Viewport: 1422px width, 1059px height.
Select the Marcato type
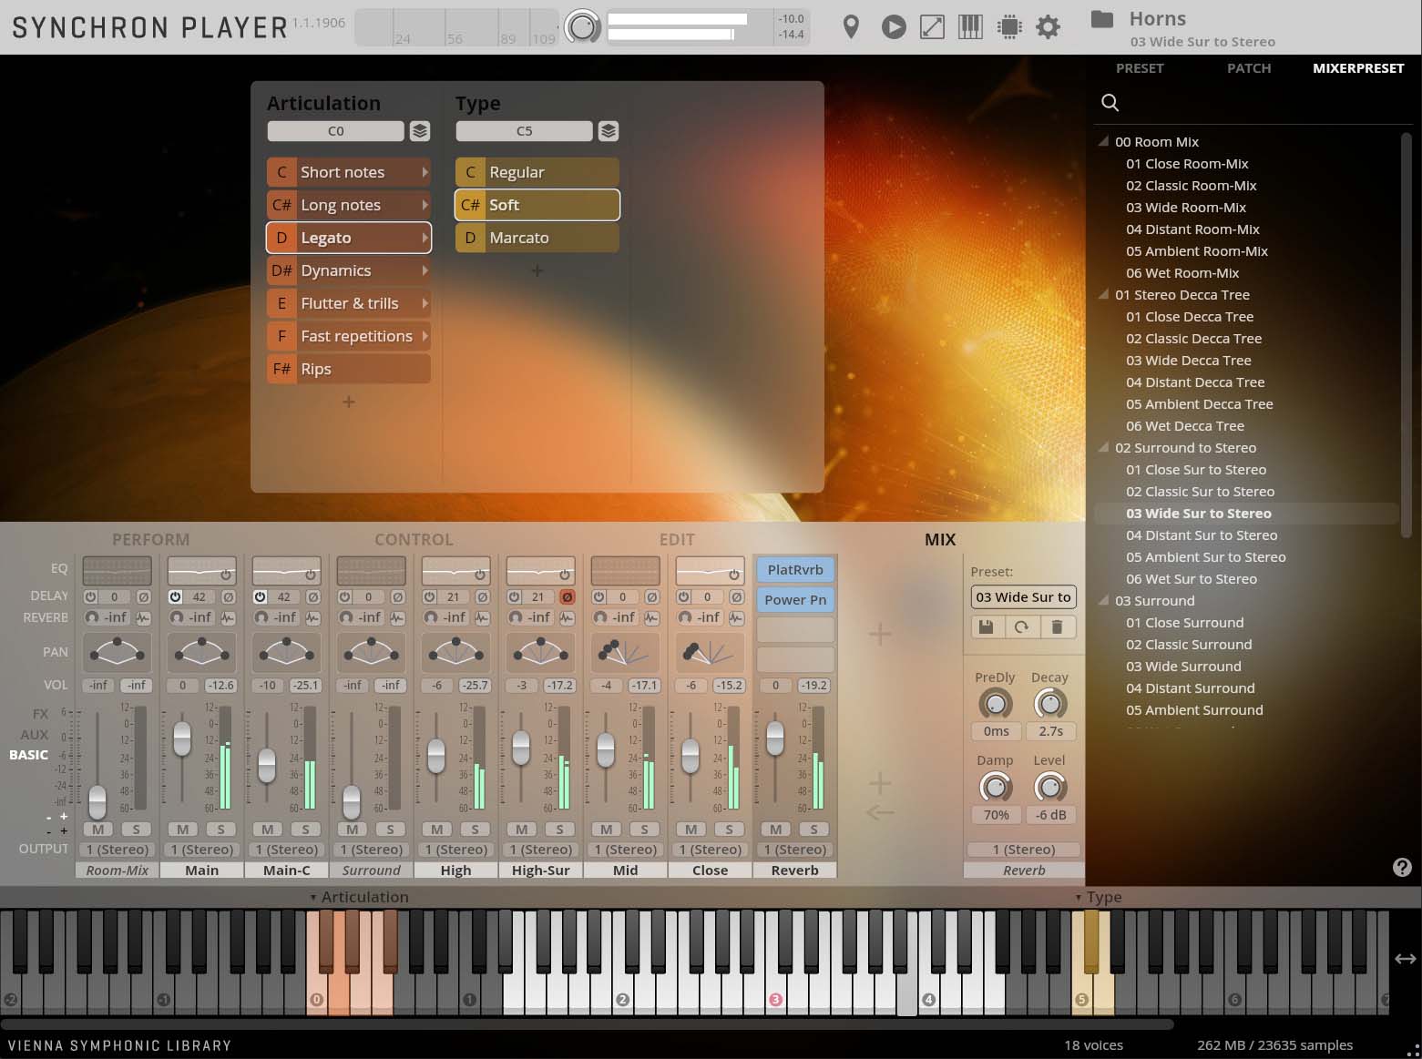coord(537,238)
